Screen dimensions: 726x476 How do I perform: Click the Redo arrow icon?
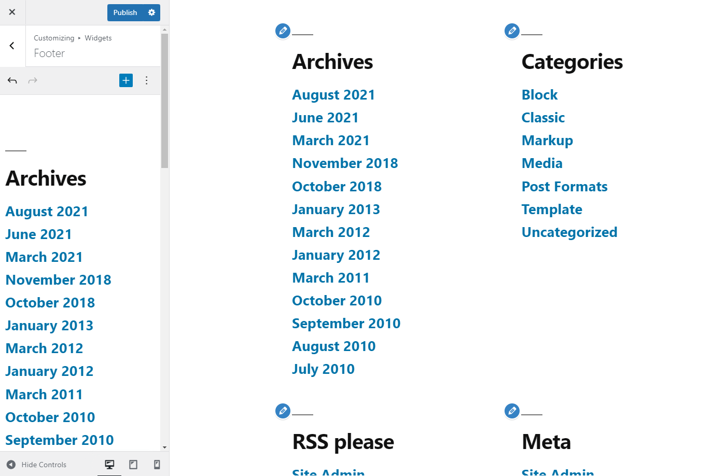[x=33, y=80]
